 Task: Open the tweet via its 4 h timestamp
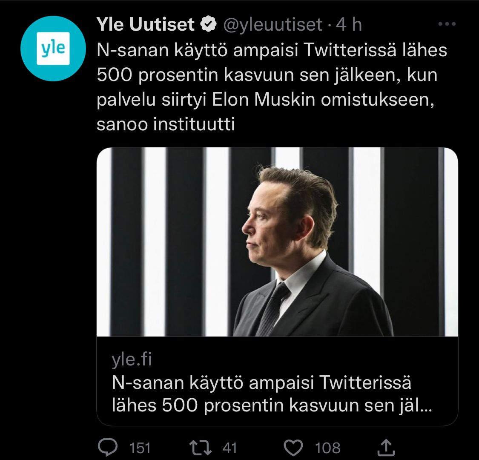349,25
